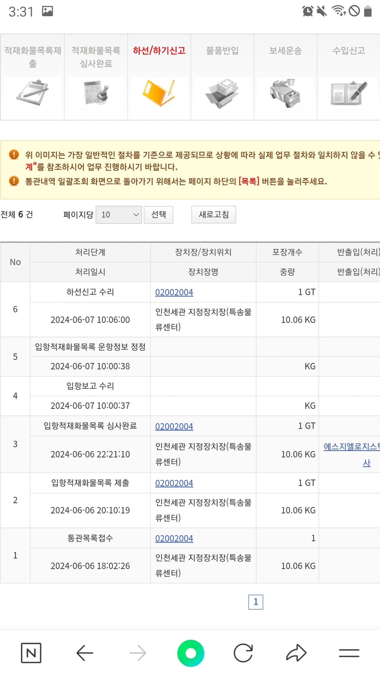Click the 처리단계 column header
380x676 pixels.
[90, 252]
